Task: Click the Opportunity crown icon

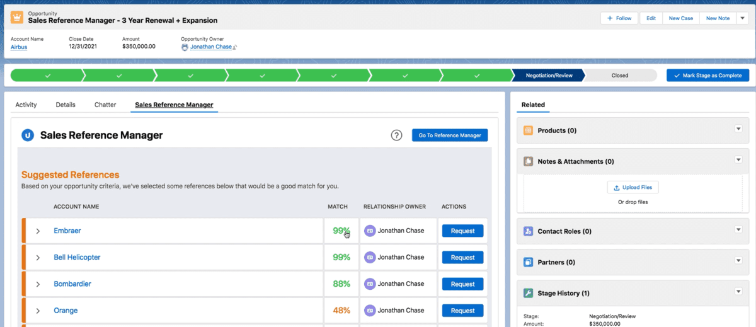Action: pyautogui.click(x=17, y=18)
